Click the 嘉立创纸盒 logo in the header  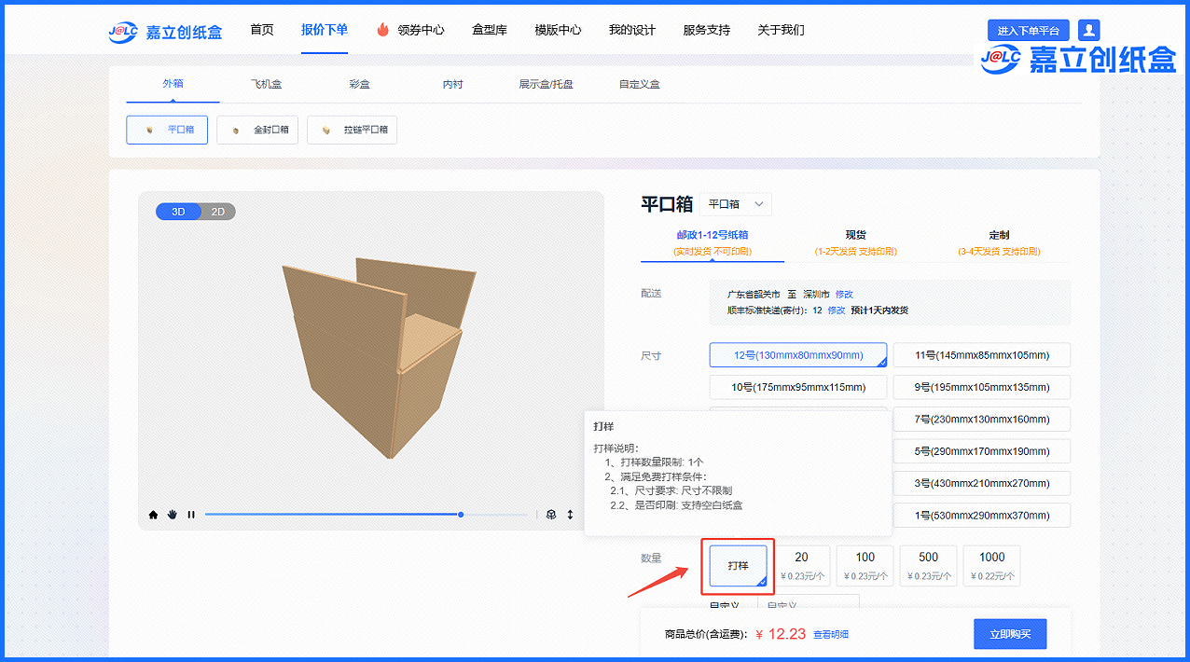[165, 31]
